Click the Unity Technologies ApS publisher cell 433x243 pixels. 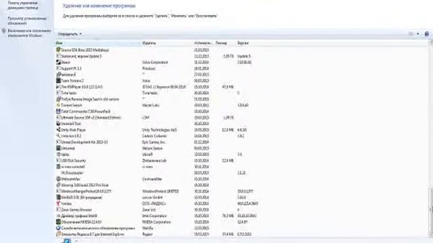coord(160,130)
